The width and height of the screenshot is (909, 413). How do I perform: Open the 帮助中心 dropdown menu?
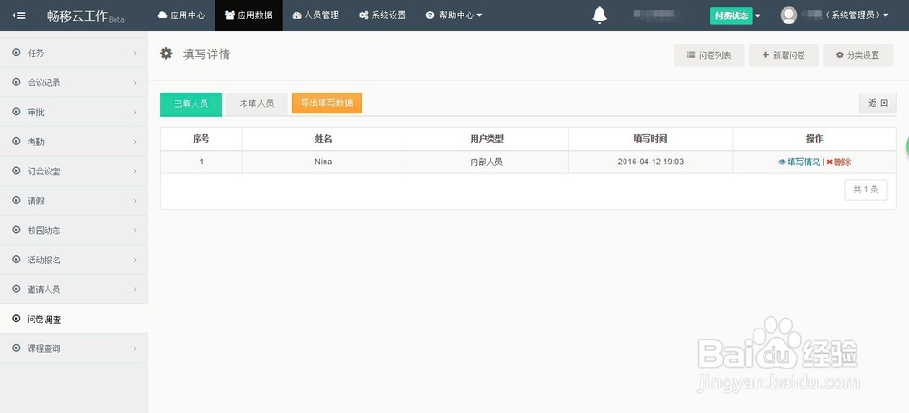tap(454, 15)
